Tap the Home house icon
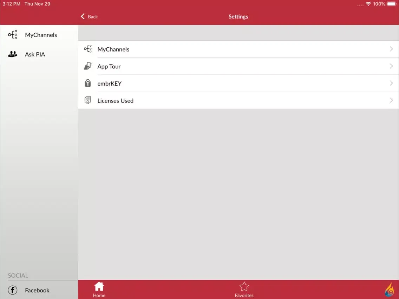 [x=99, y=286]
